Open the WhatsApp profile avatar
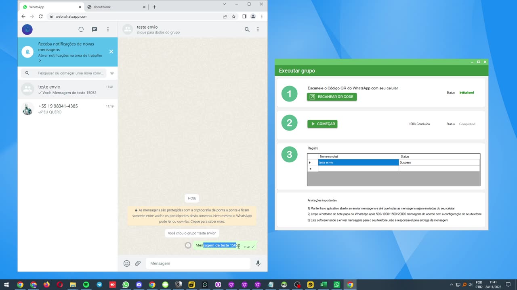Viewport: 517px width, 290px height. [27, 29]
